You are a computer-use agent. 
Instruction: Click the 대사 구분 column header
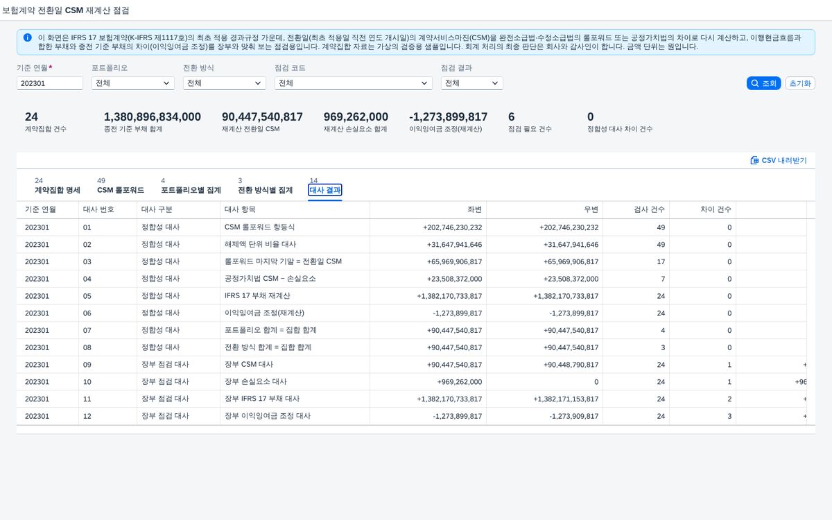[178, 209]
